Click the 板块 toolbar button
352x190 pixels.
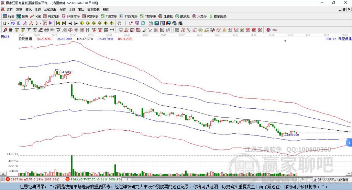[x=22, y=16]
